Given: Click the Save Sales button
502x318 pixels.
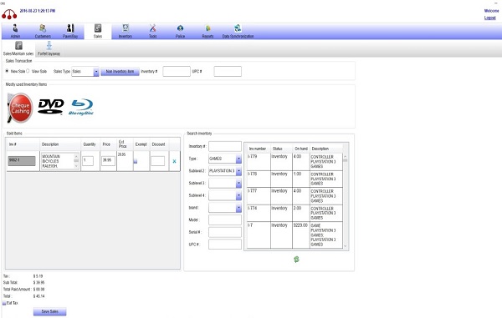Looking at the screenshot, I should [x=49, y=311].
